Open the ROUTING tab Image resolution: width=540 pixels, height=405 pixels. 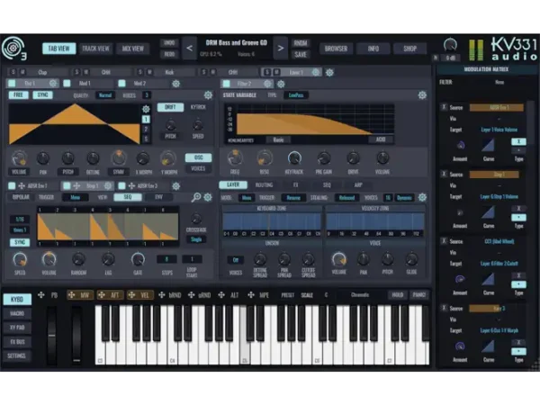tap(264, 185)
